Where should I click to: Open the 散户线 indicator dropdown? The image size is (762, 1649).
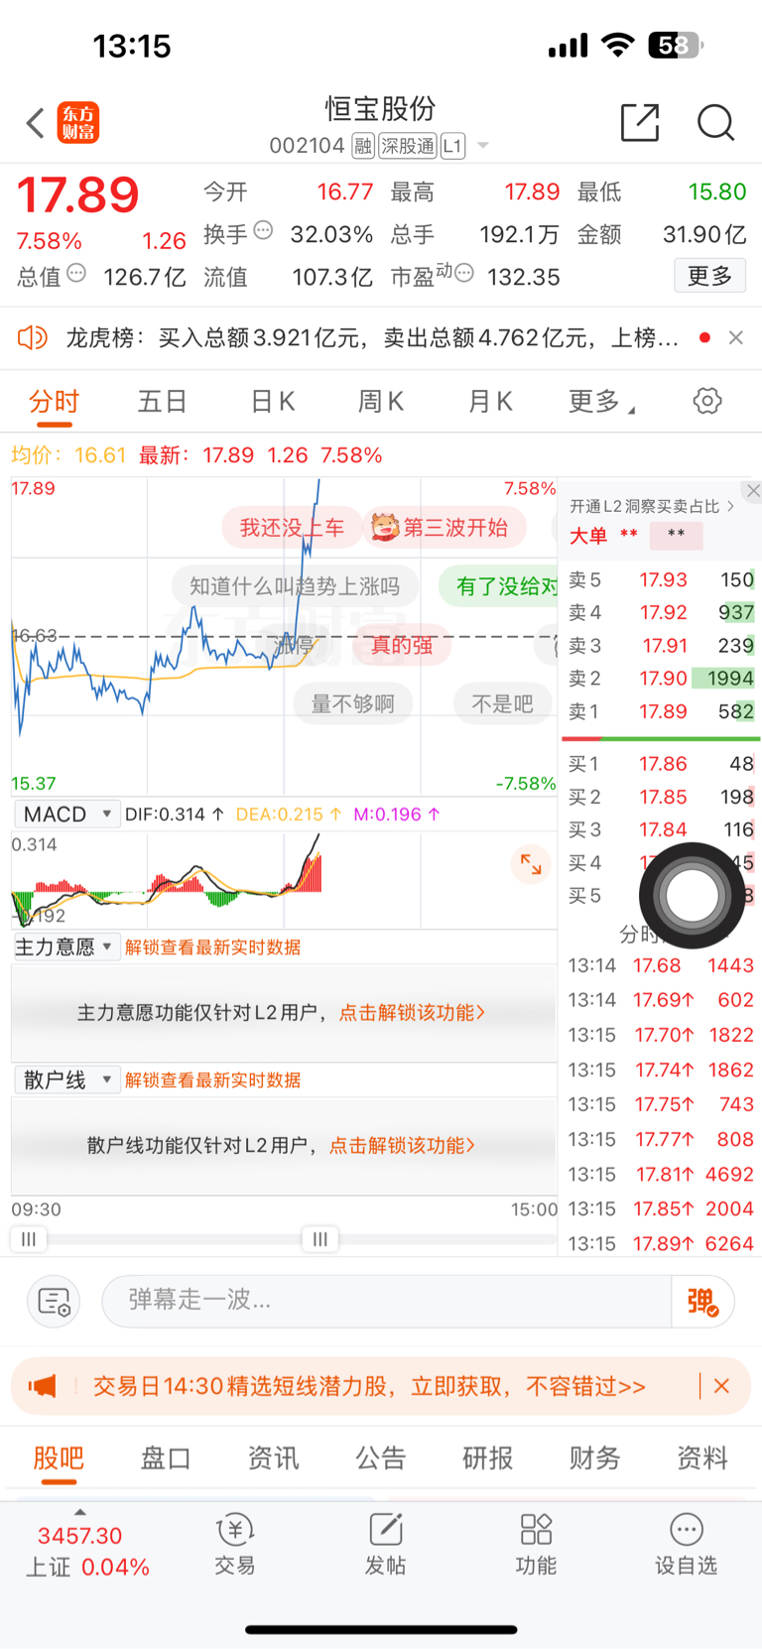66,1080
